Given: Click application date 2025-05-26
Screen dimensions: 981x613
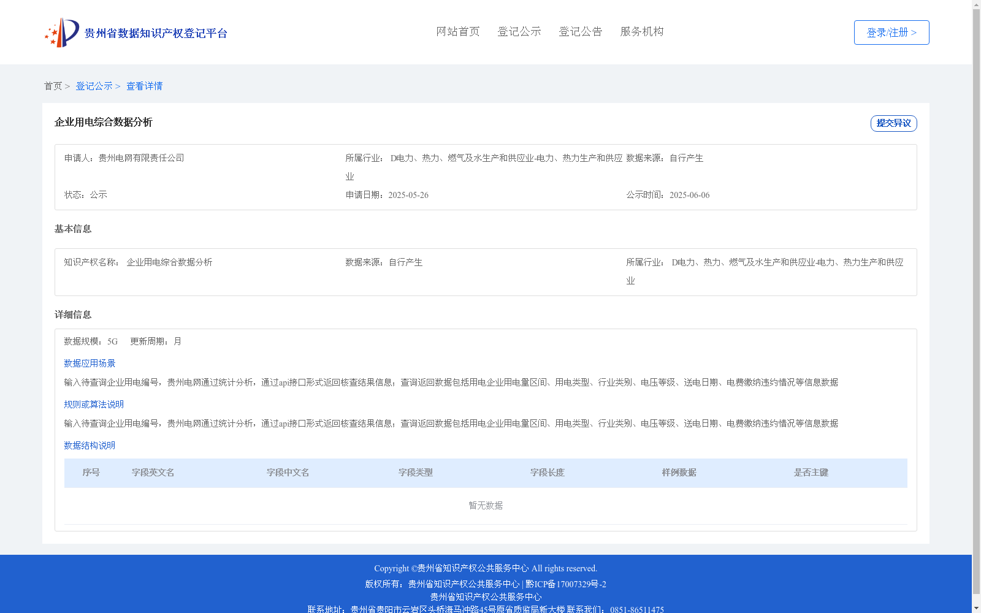Looking at the screenshot, I should tap(408, 195).
